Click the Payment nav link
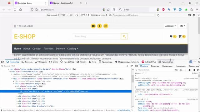This screenshot has width=200, height=112. point(48,49)
